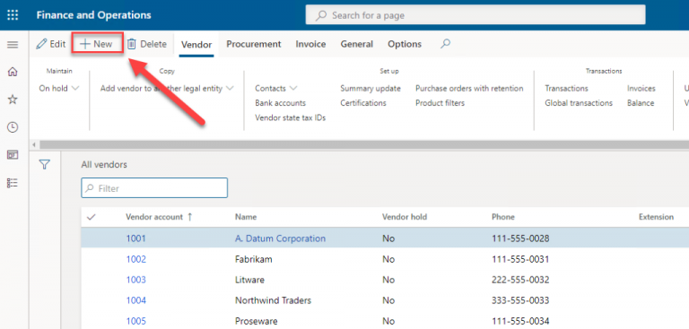Open vendor account 1005

135,321
